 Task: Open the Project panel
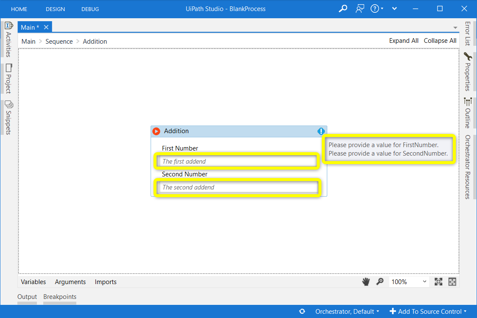pyautogui.click(x=9, y=79)
